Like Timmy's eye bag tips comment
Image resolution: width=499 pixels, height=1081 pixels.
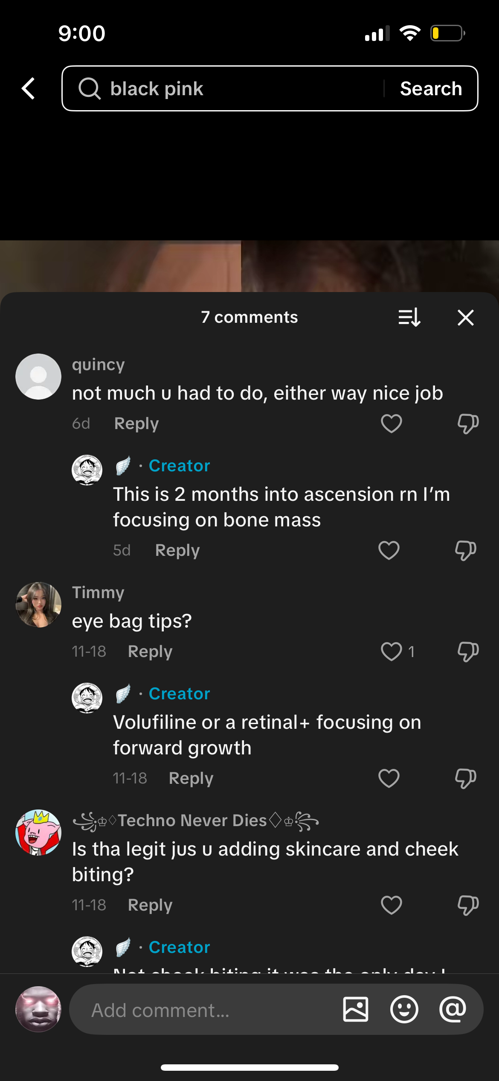point(391,652)
